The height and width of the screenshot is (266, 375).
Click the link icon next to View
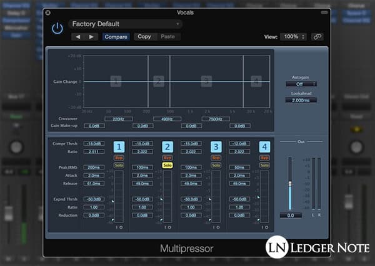click(319, 37)
